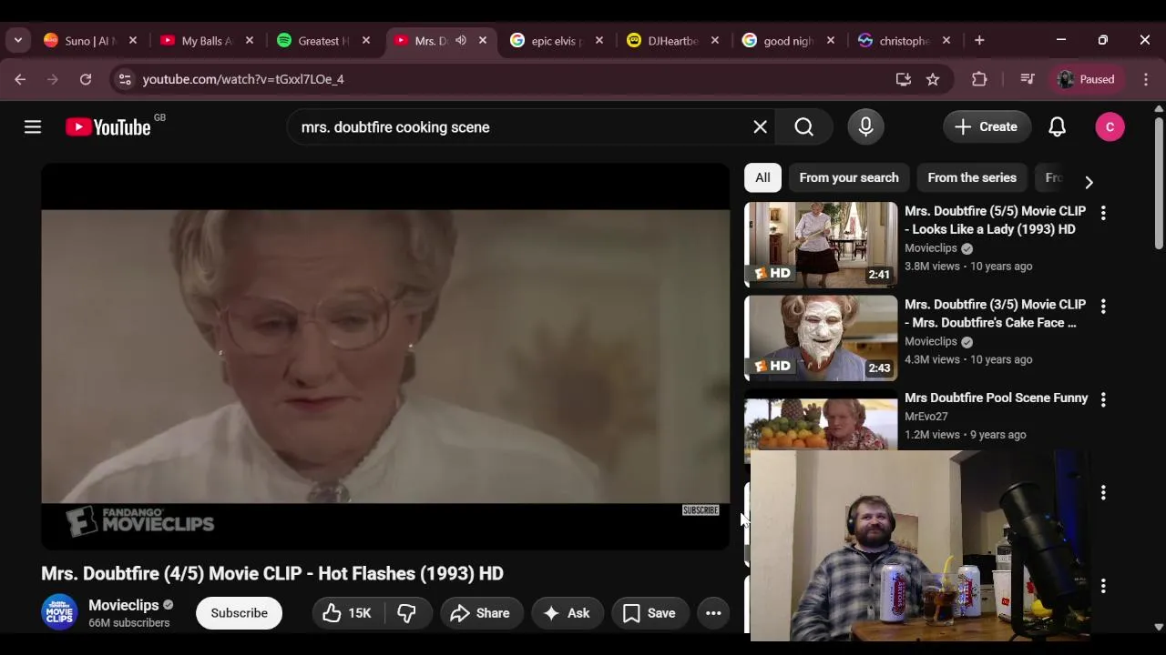The height and width of the screenshot is (655, 1166).
Task: Open the browser extensions menu
Action: point(979,79)
